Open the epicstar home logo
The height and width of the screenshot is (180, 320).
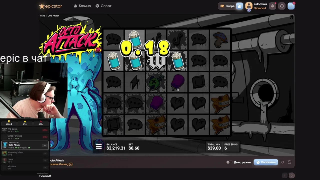tap(50, 6)
